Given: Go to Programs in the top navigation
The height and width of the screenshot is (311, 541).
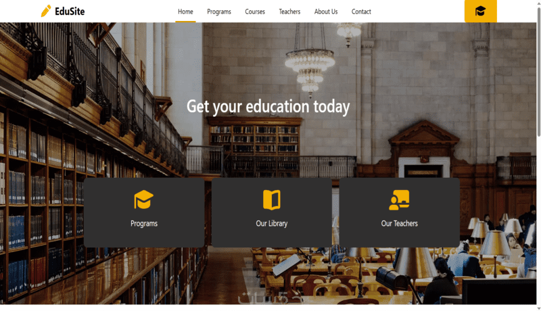Looking at the screenshot, I should (x=218, y=11).
